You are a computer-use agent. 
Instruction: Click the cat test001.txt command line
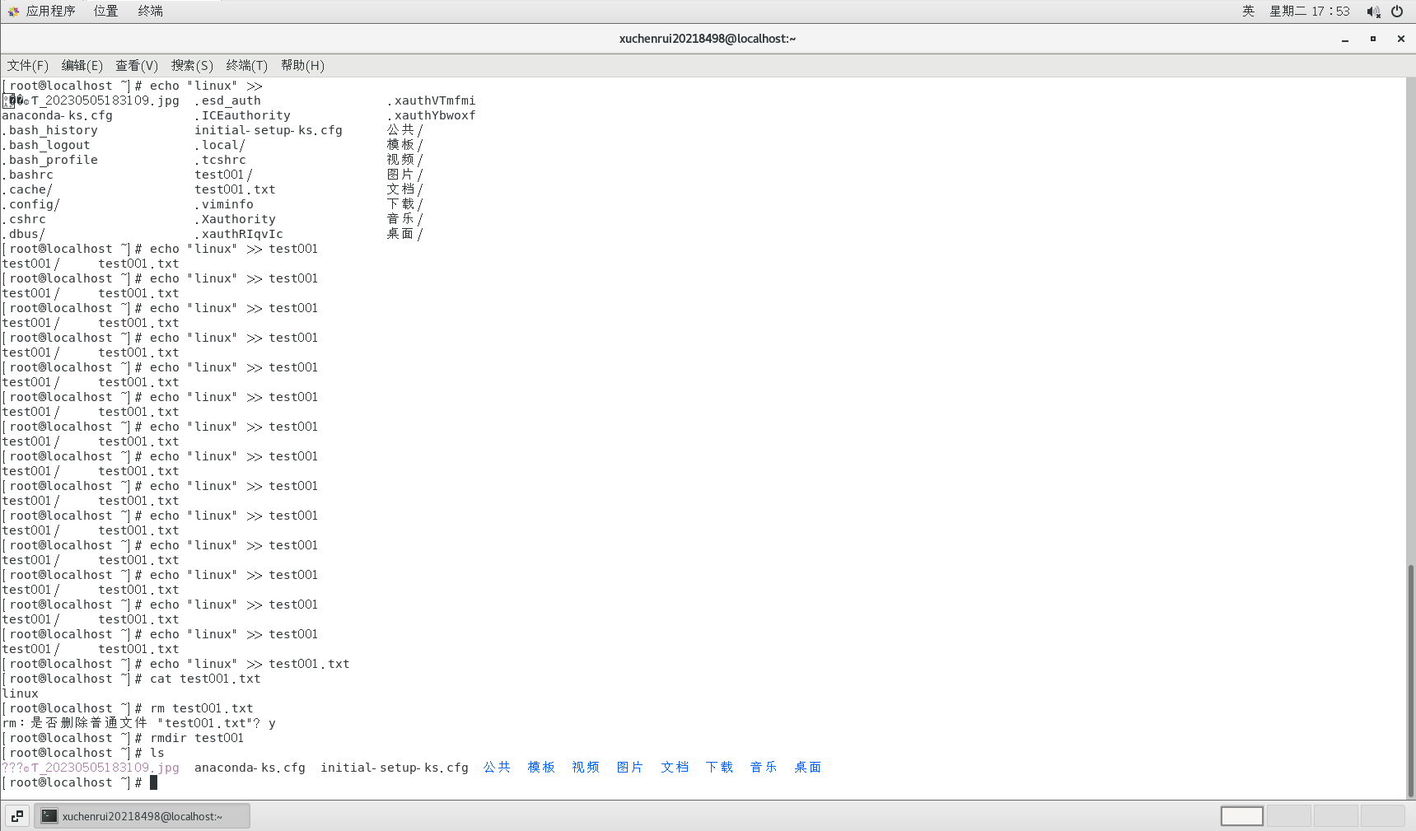pyautogui.click(x=132, y=679)
